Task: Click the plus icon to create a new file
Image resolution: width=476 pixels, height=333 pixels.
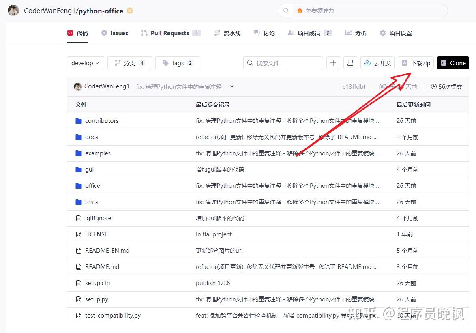Action: pyautogui.click(x=333, y=63)
